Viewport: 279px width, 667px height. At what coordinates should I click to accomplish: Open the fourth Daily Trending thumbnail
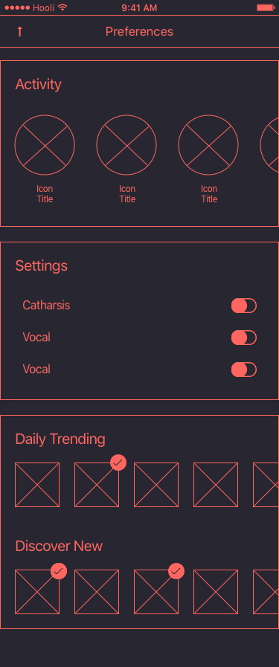pyautogui.click(x=216, y=485)
